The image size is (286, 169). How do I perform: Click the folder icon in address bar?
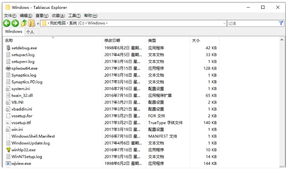(x=44, y=23)
